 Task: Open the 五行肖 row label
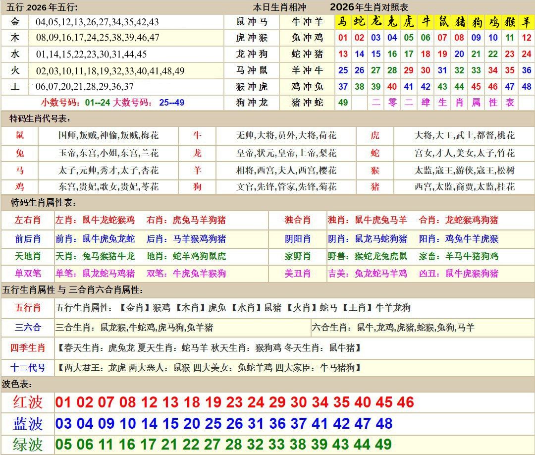pyautogui.click(x=28, y=308)
